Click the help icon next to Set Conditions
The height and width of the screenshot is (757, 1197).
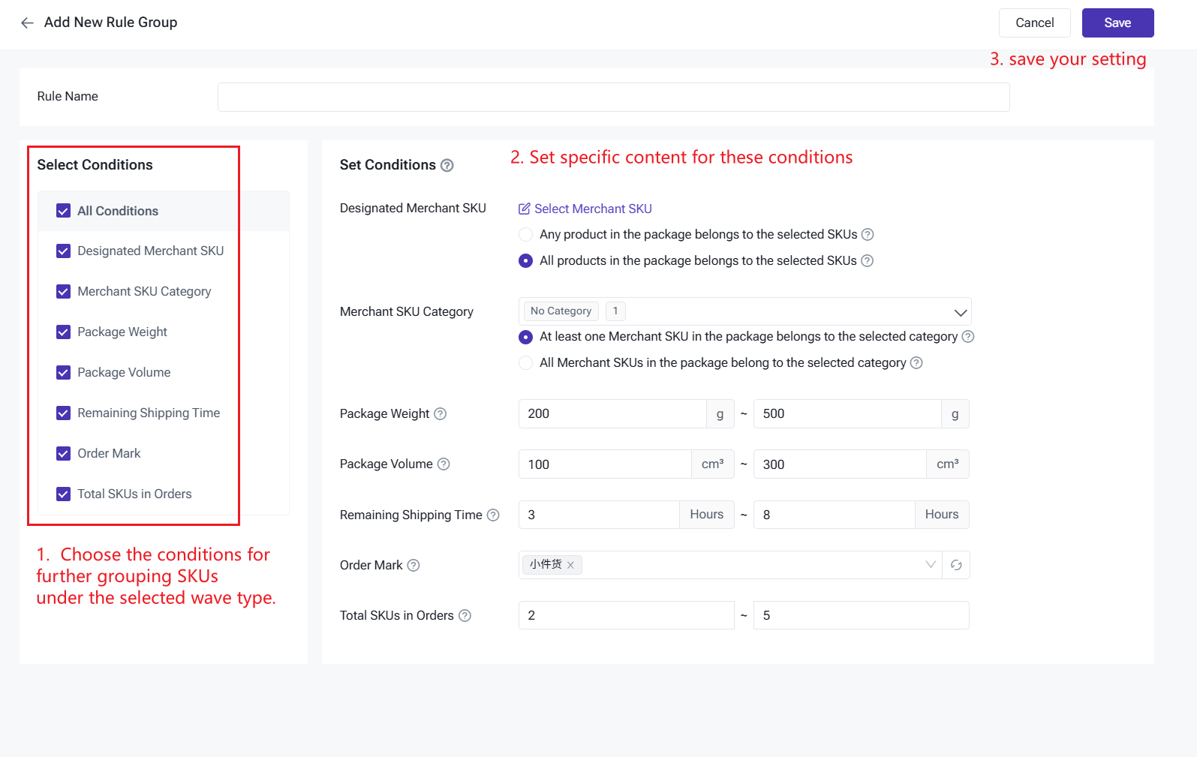pyautogui.click(x=447, y=166)
